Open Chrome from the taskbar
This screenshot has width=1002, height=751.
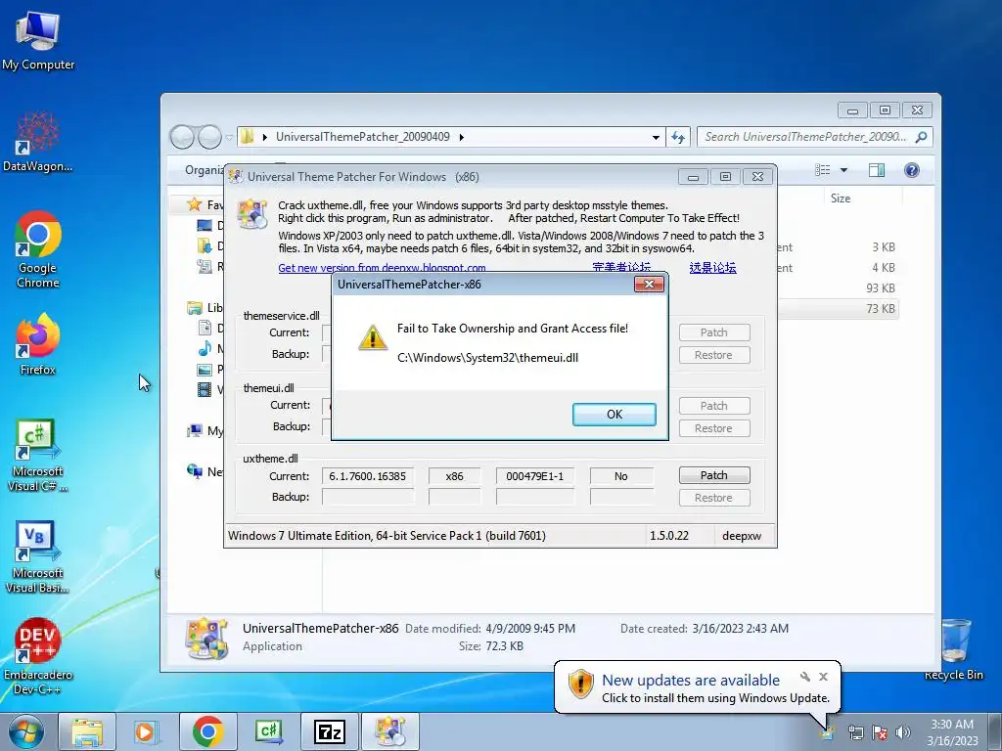(207, 731)
